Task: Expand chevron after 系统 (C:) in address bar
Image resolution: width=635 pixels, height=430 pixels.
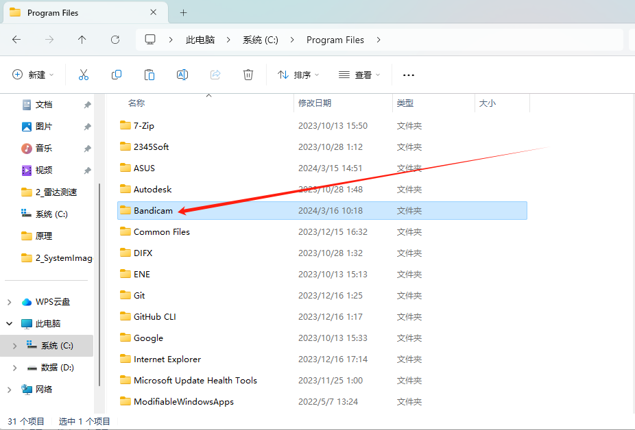Action: (292, 40)
